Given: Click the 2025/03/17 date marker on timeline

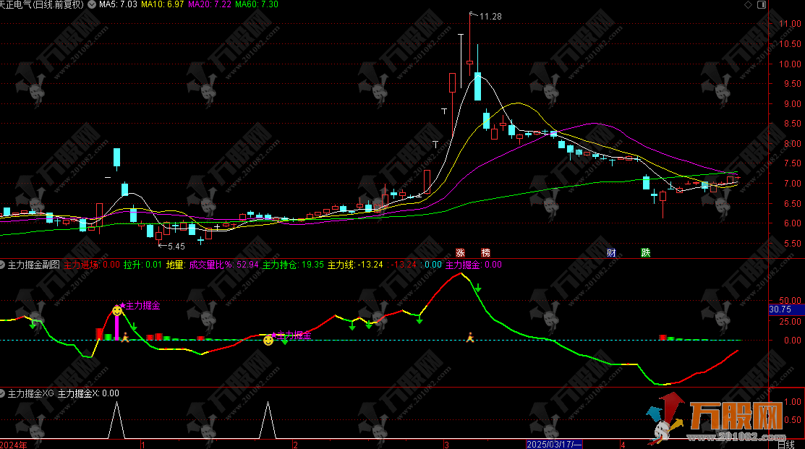Looking at the screenshot, I should 555,443.
